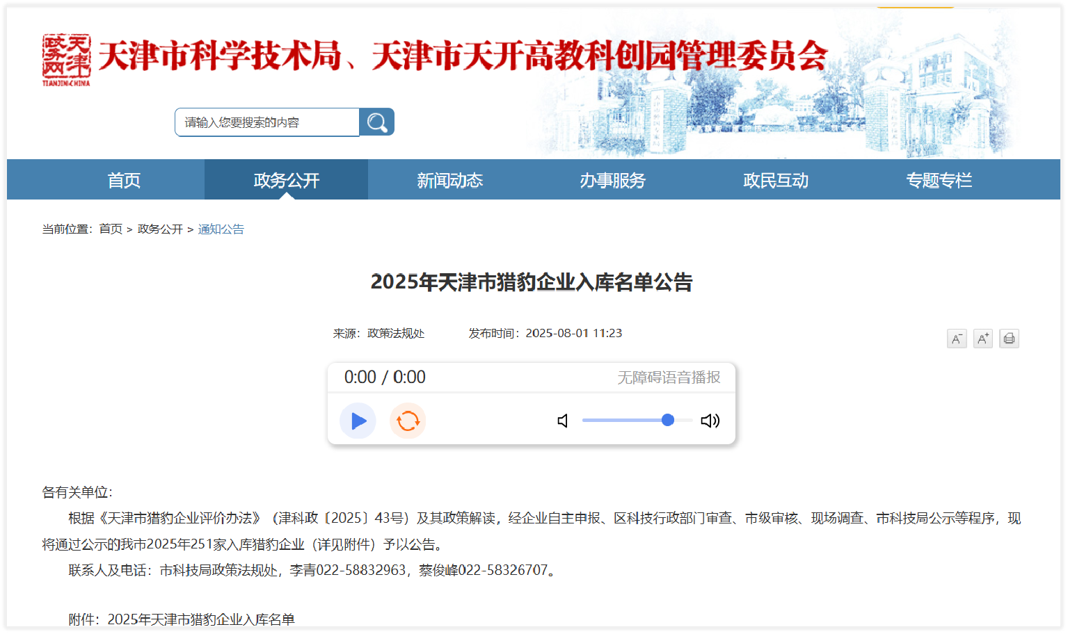Click 政务公开 in the breadcrumb trail
Viewport: 1068px width, 634px height.
[160, 229]
